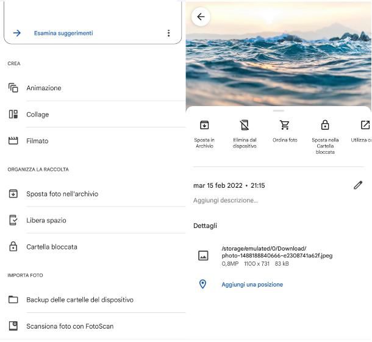372x342 pixels.
Task: Open Esamina suggerimenti link
Action: [x=63, y=33]
